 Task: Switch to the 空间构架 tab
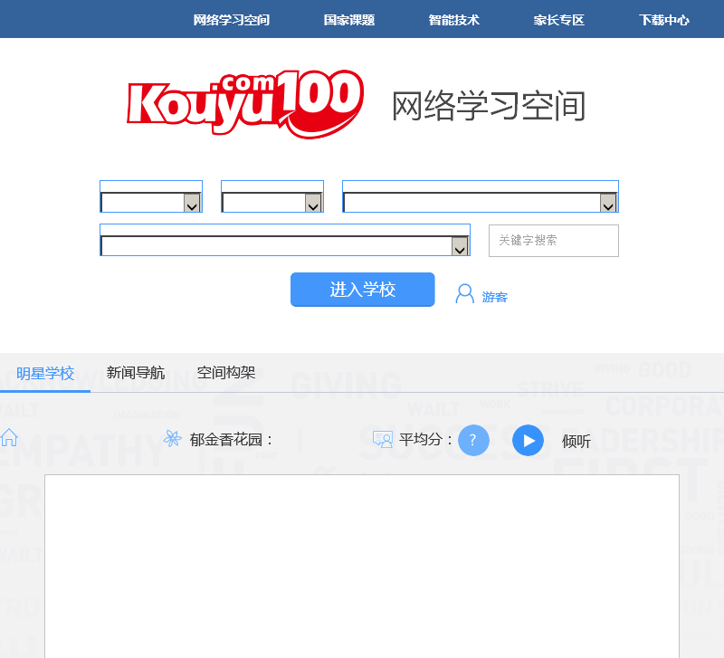225,372
